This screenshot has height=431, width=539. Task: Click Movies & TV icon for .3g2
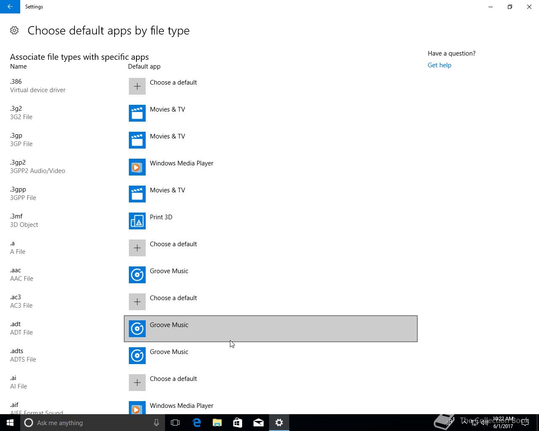(x=137, y=113)
